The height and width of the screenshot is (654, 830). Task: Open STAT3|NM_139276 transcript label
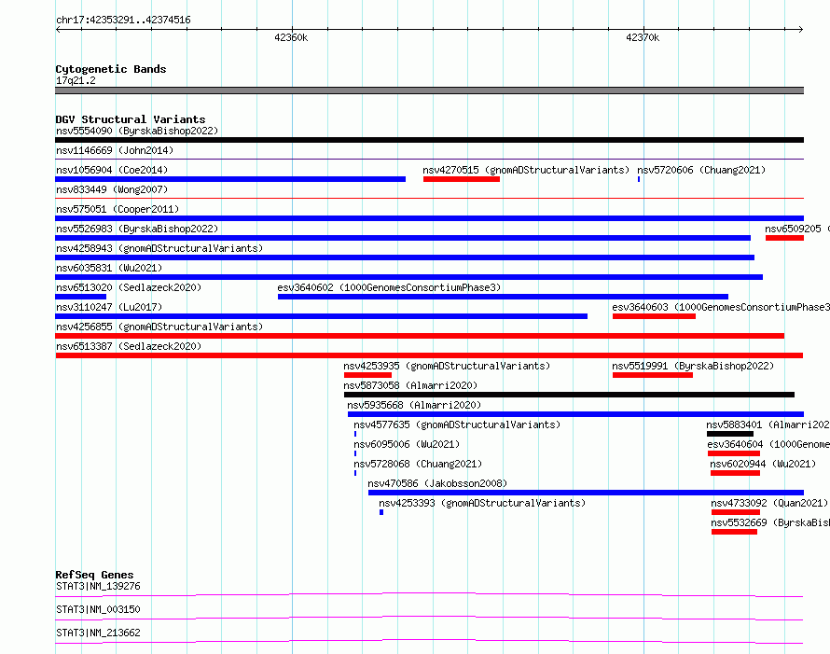(99, 586)
